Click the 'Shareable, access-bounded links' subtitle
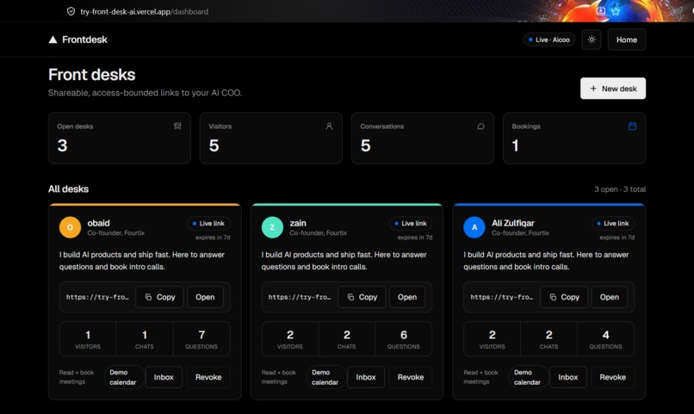 pos(145,93)
